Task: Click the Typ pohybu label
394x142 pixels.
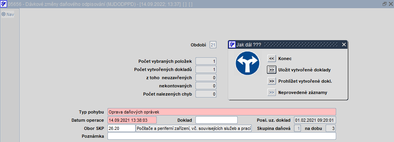Action: coord(91,112)
